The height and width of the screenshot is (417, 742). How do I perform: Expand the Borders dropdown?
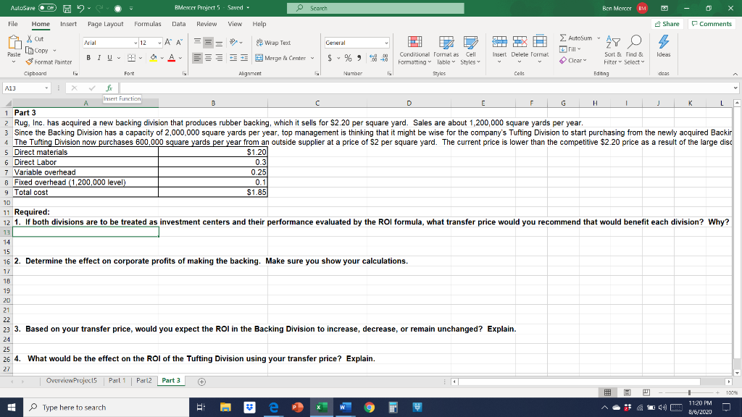pyautogui.click(x=141, y=58)
